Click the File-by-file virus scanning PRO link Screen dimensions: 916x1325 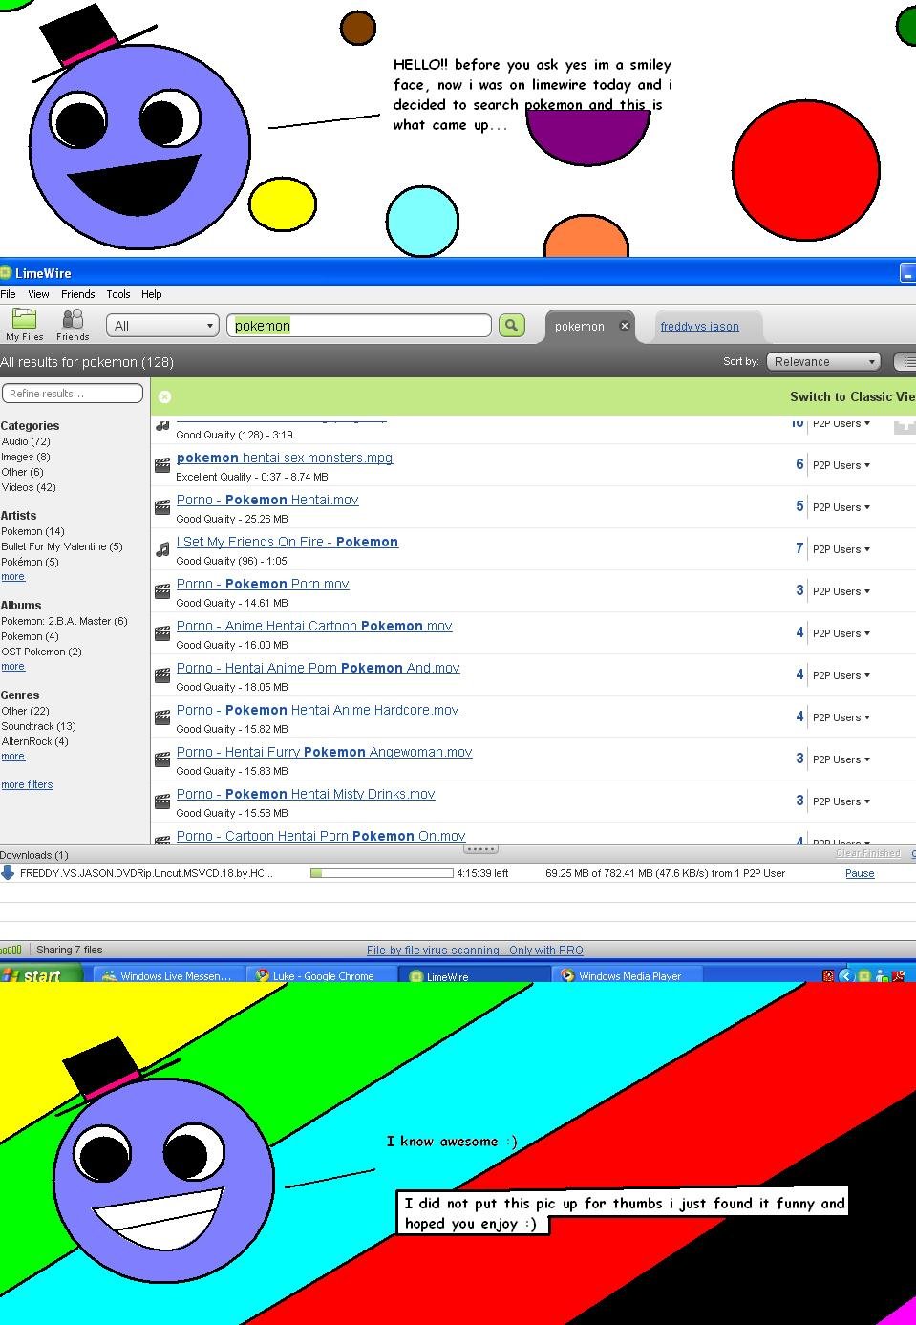click(x=475, y=950)
